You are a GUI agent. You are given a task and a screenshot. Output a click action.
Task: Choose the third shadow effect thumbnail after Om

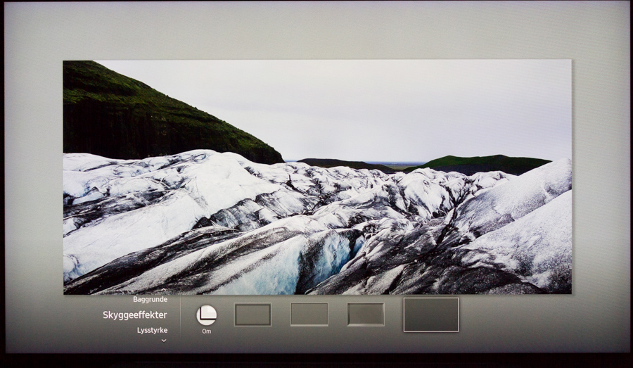click(365, 315)
